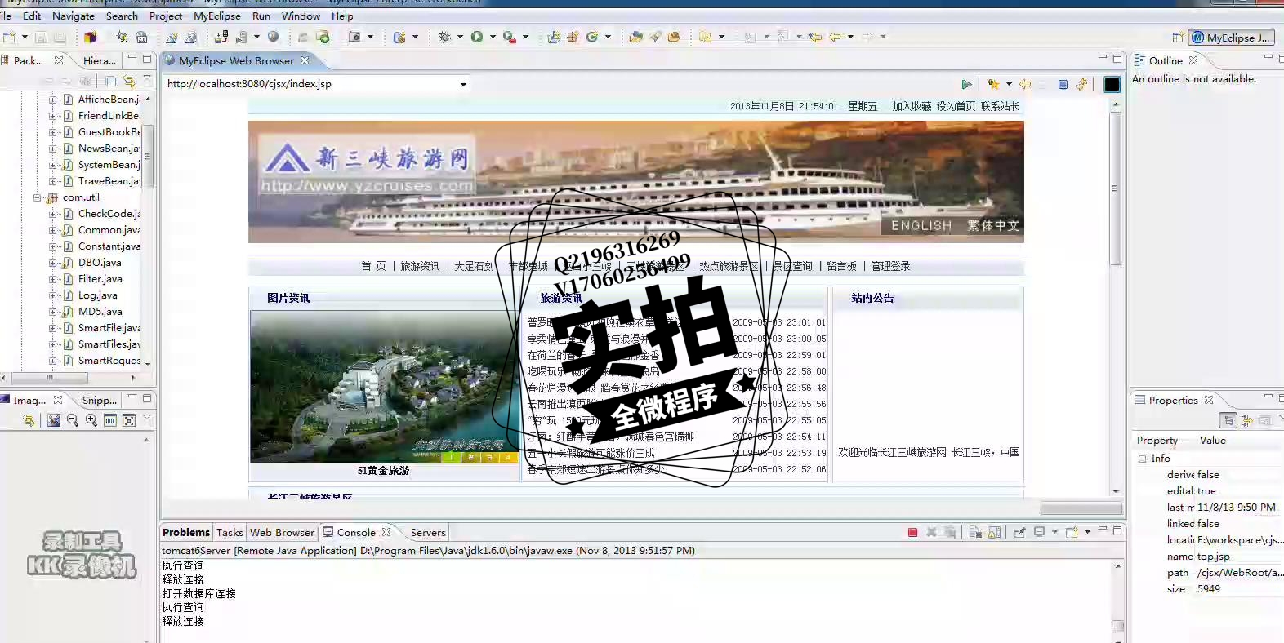
Task: Click the 旅游资讯 navigation link
Action: tap(420, 266)
